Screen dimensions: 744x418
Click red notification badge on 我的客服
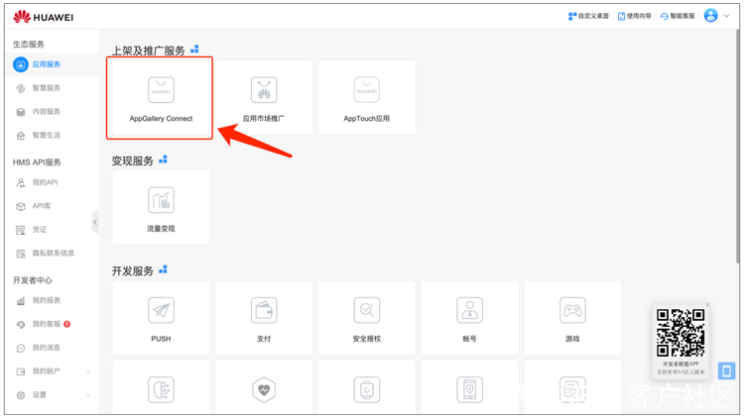[x=66, y=324]
